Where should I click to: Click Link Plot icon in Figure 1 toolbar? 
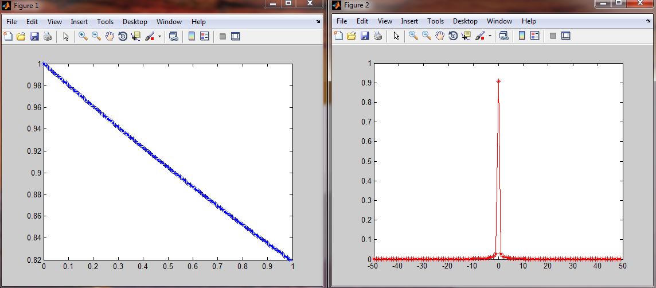tap(173, 36)
